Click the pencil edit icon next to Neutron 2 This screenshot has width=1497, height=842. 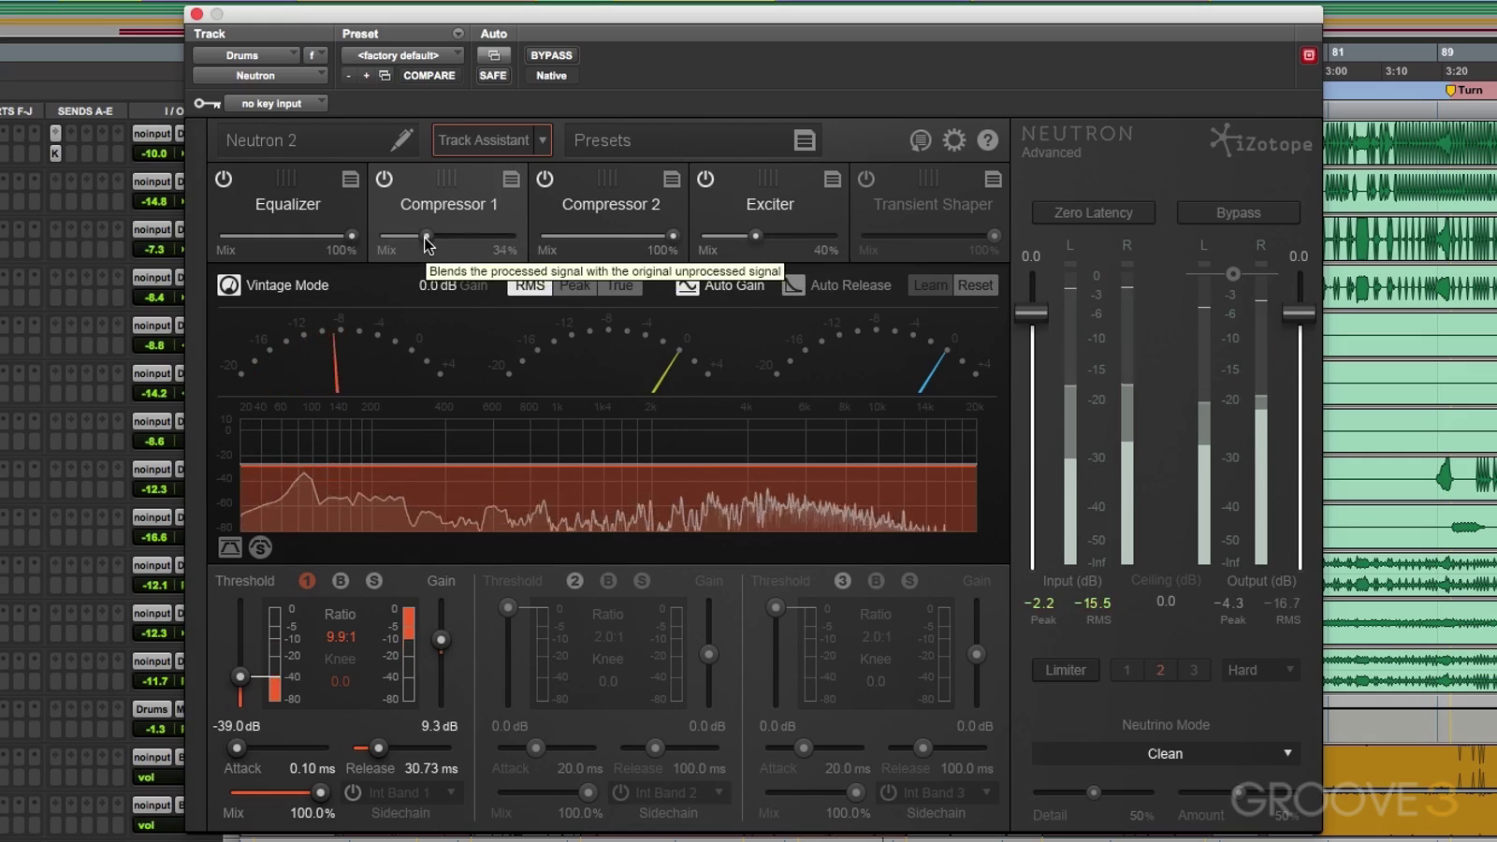[x=402, y=140]
